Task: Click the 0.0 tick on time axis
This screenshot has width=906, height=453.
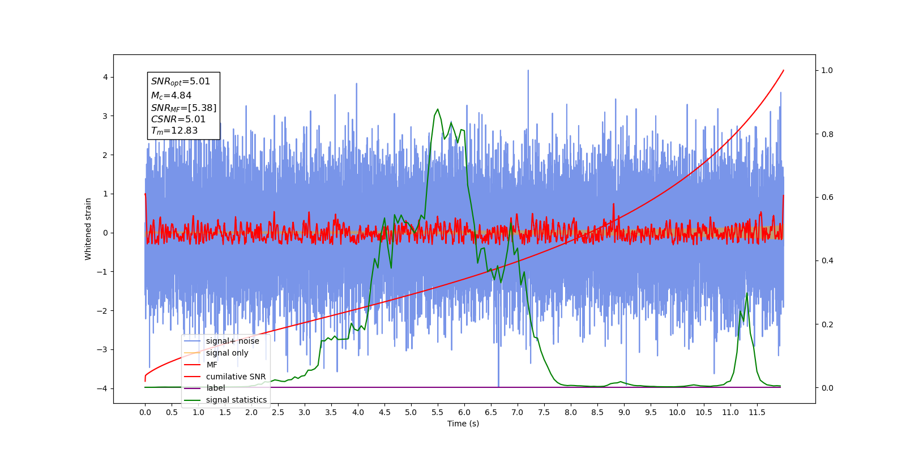Action: point(145,412)
